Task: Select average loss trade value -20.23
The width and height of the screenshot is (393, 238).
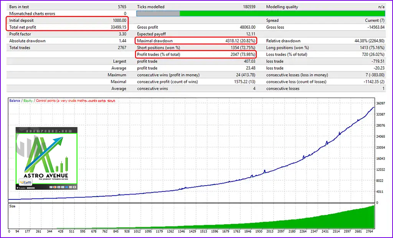Action: pyautogui.click(x=379, y=68)
